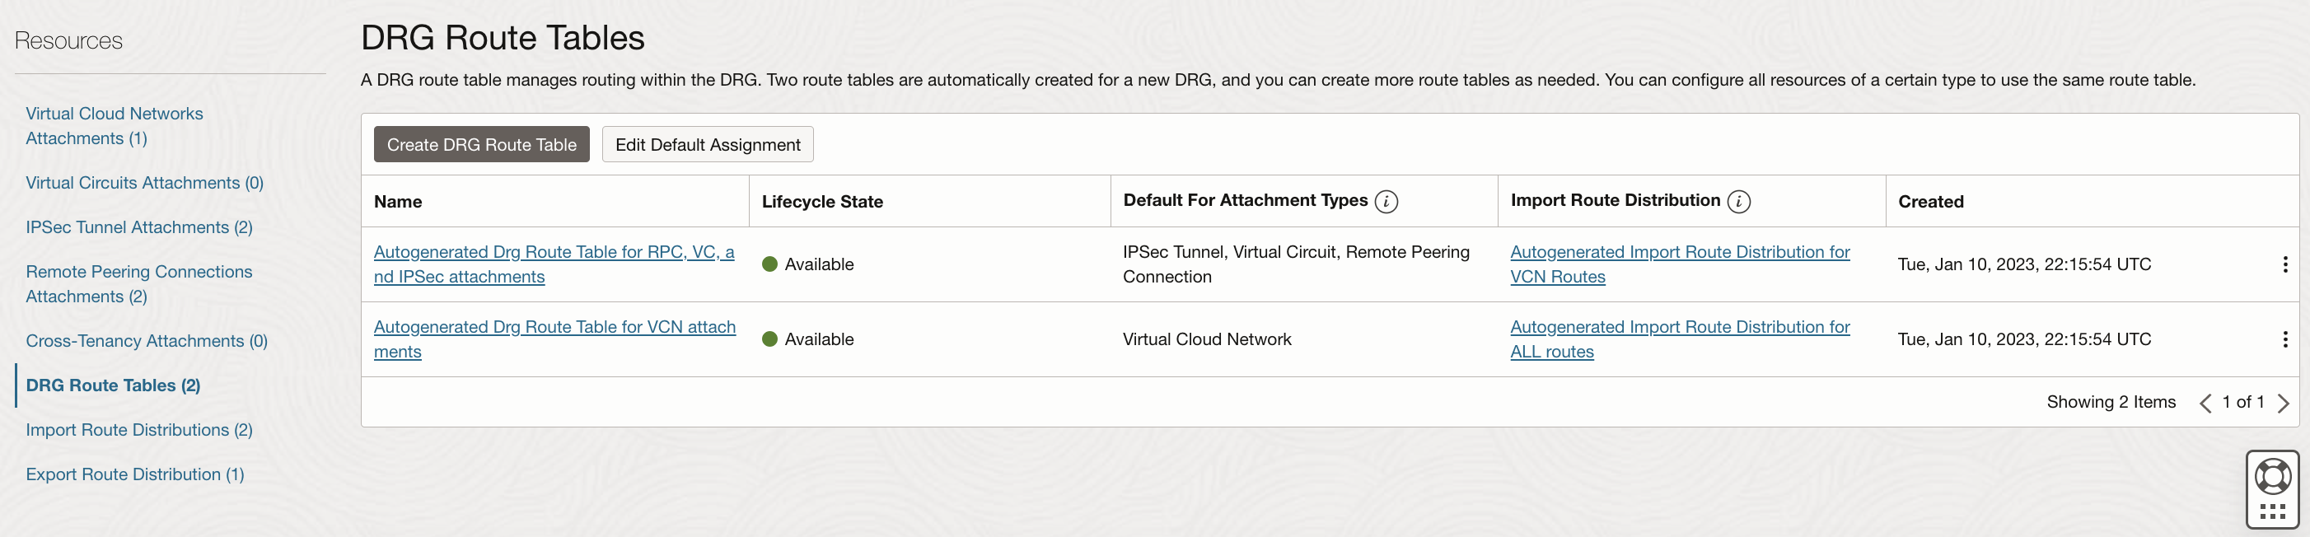The height and width of the screenshot is (537, 2310).
Task: Sort the table by the Name column header
Action: click(x=398, y=201)
